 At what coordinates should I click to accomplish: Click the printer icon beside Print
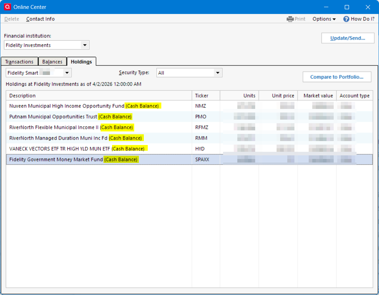point(290,19)
